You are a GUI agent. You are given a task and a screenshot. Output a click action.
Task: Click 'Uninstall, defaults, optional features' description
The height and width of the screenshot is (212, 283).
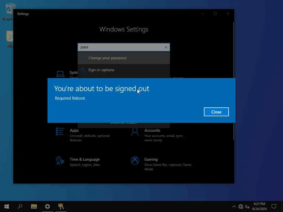90,138
